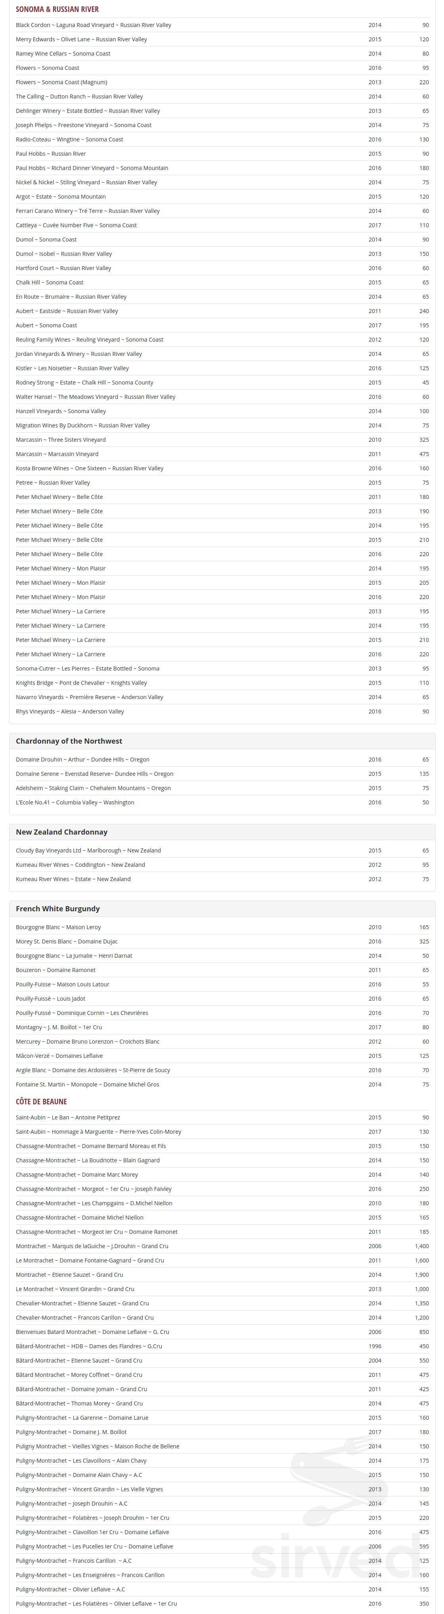Screen dimensions: 444x1614
Task: Click Domaine Drouhin Arthur Dundee Hills entry
Action: click(x=222, y=759)
